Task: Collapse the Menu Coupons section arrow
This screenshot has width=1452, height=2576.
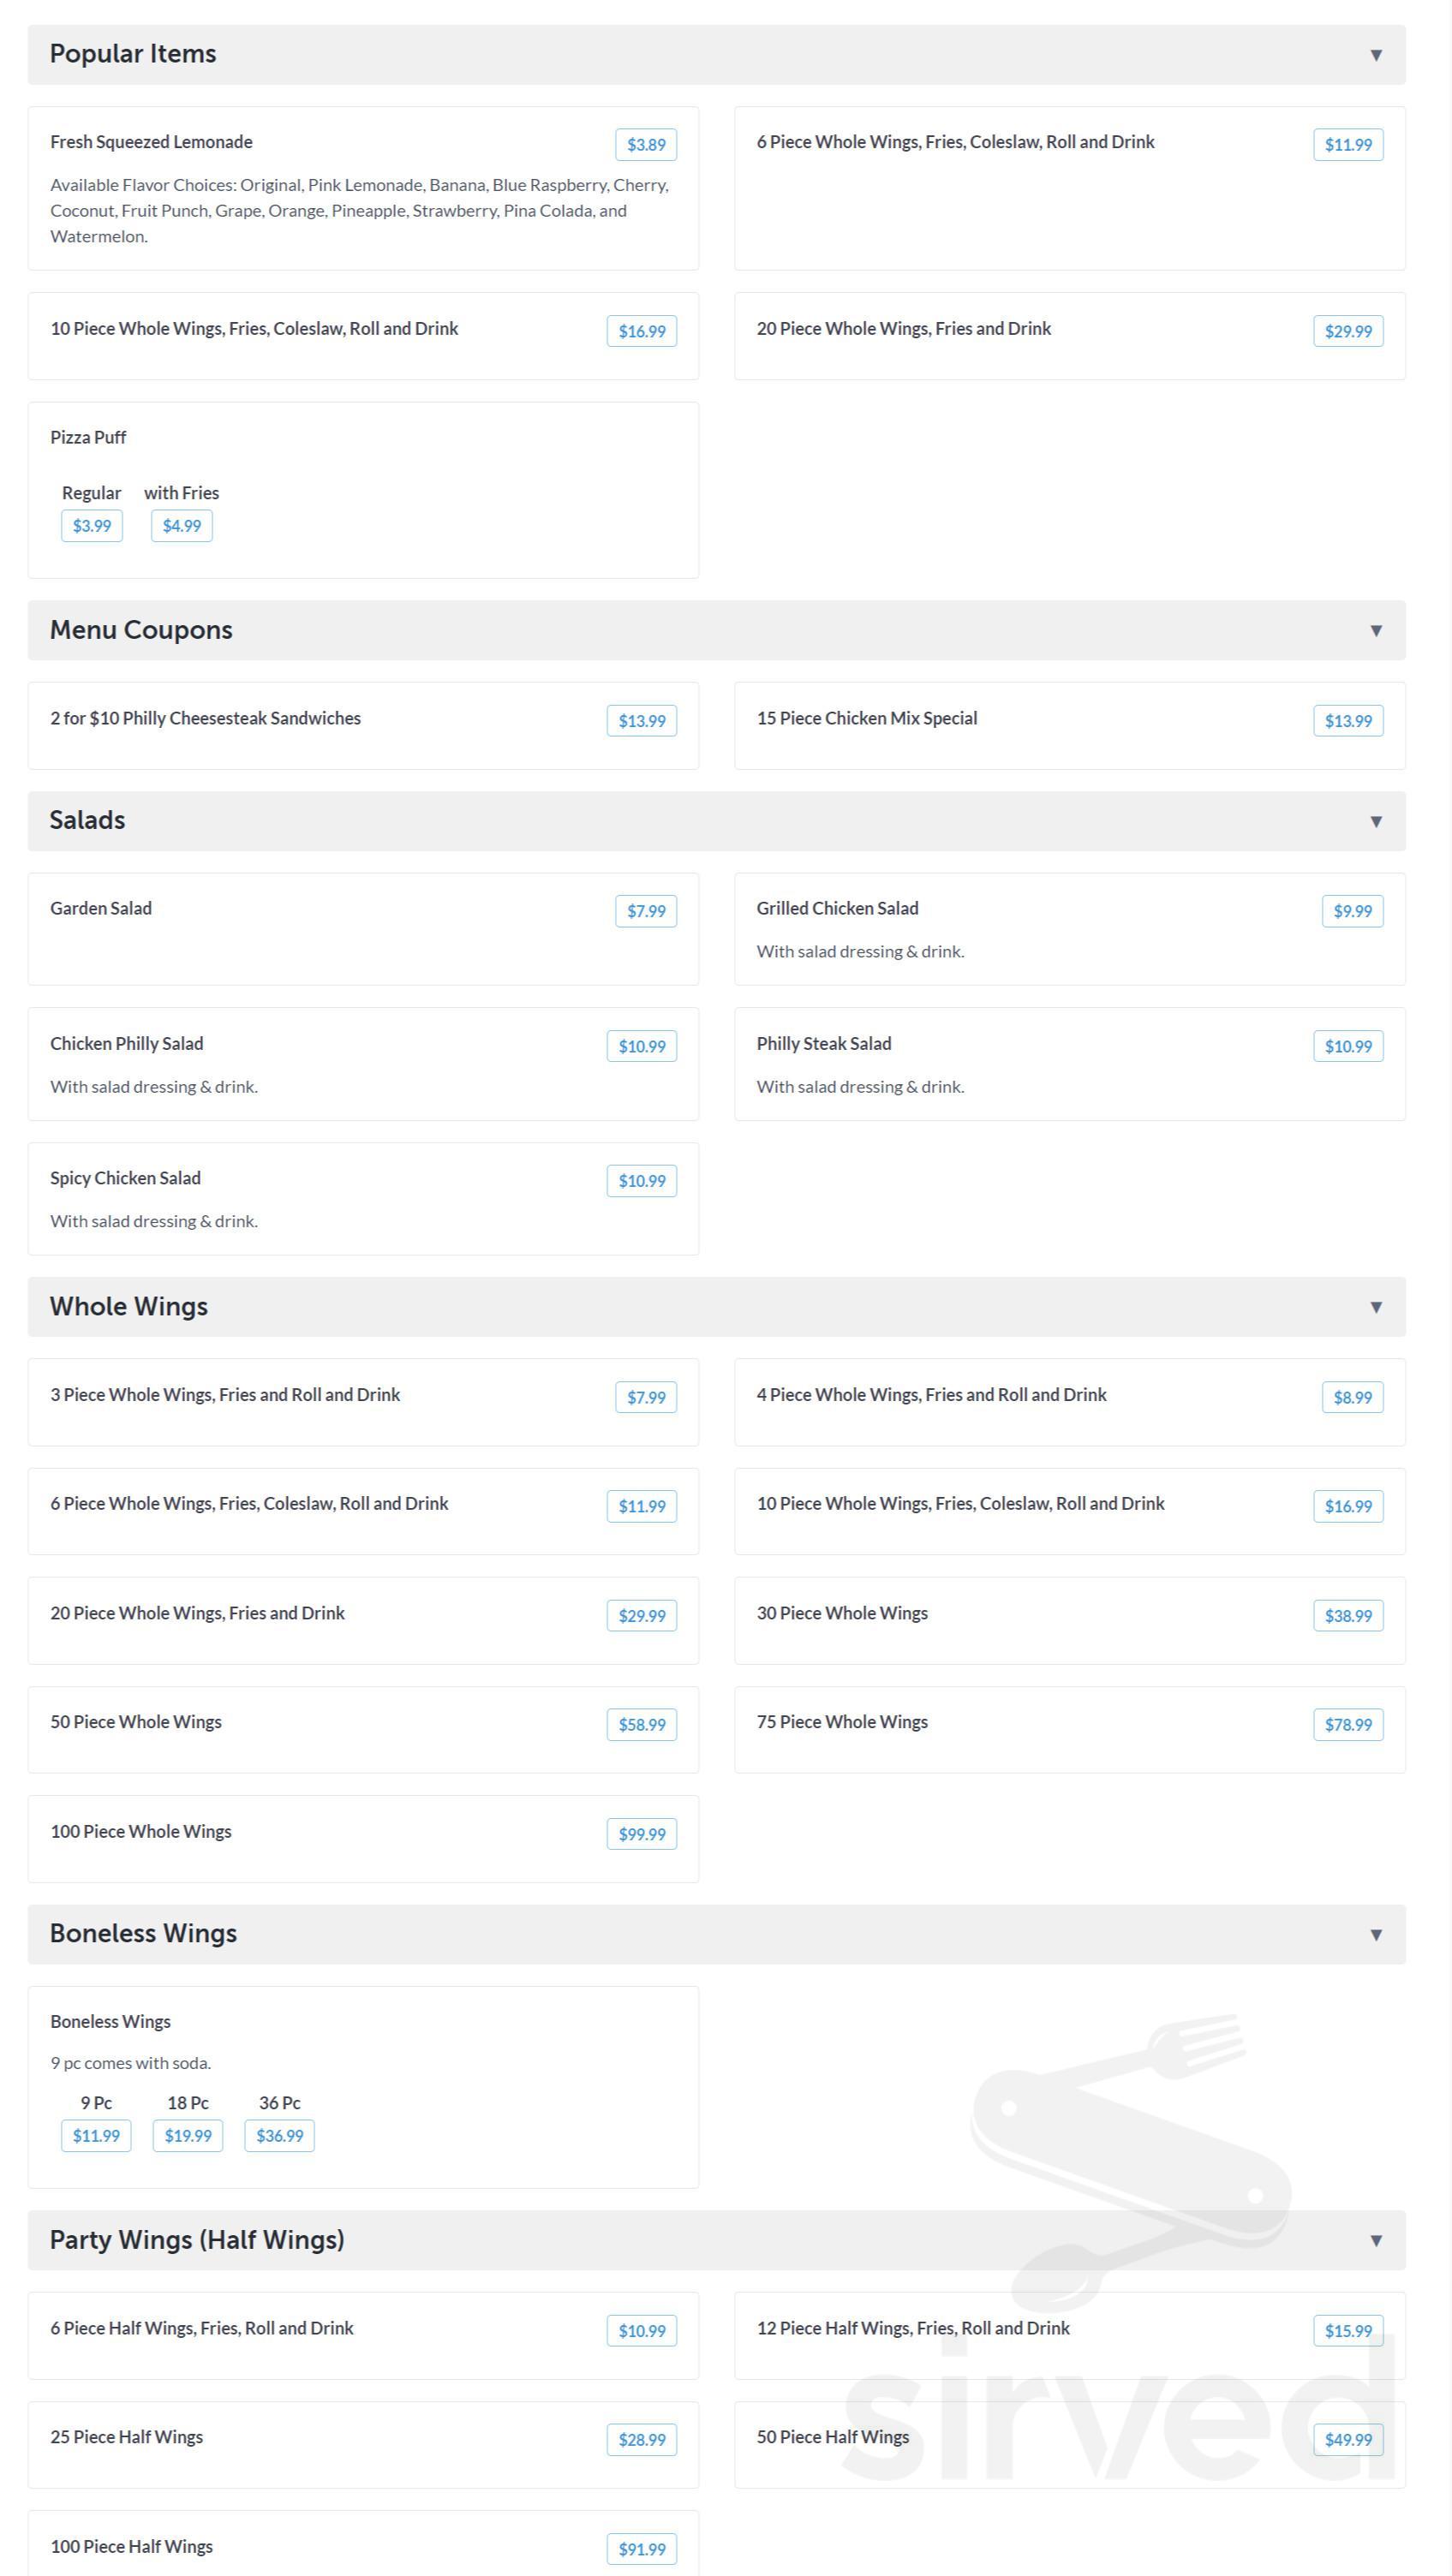Action: coord(1376,630)
